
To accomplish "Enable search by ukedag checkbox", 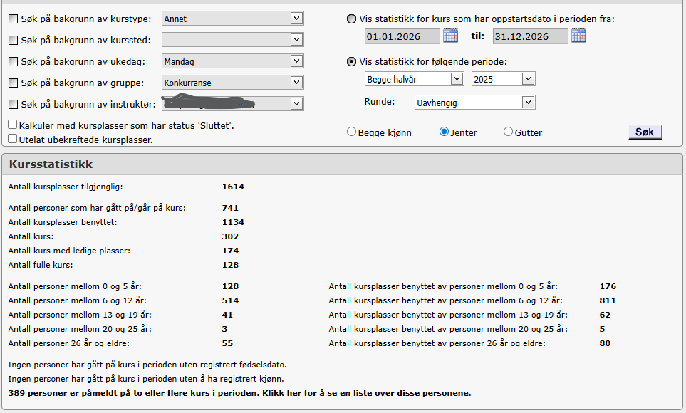I will pos(13,62).
